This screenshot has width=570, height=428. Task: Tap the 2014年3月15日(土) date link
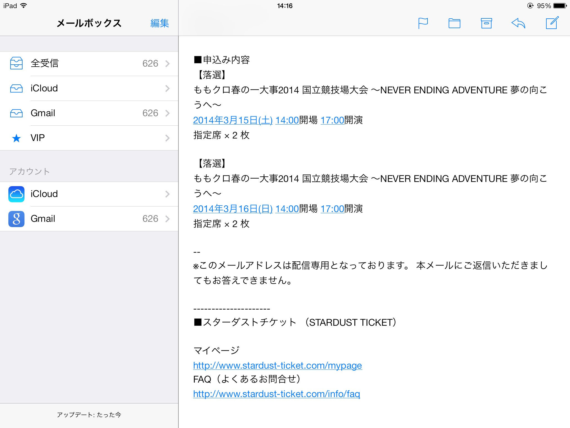(x=233, y=120)
